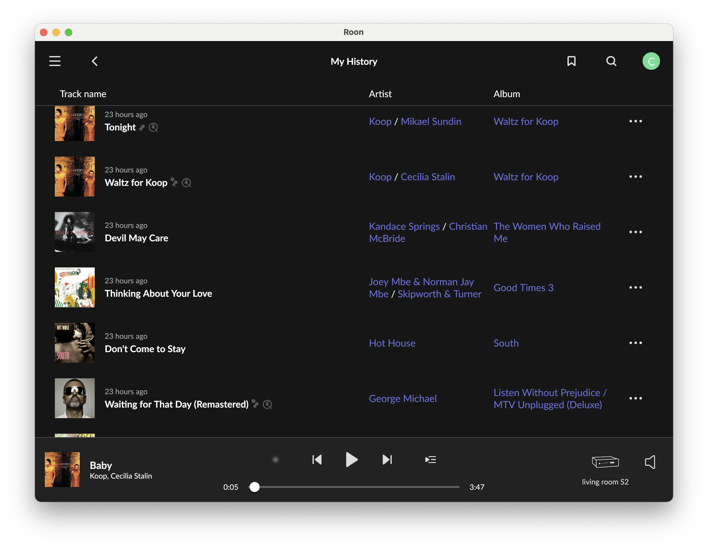Open the Kandace Springs artist link
Viewport: 708px width, 548px height.
(x=404, y=226)
